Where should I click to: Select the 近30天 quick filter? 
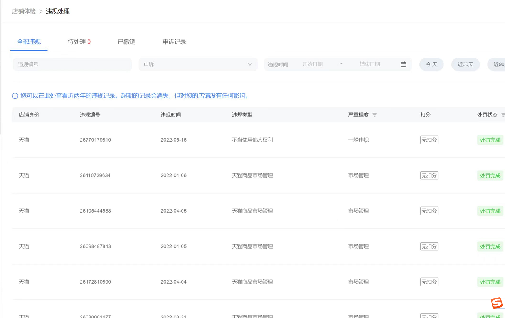[x=465, y=64]
